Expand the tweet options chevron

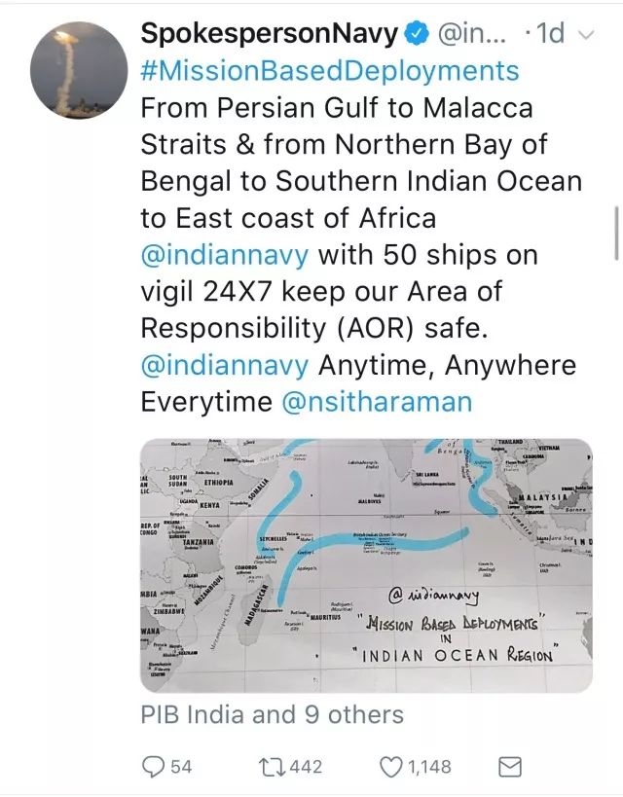585,34
